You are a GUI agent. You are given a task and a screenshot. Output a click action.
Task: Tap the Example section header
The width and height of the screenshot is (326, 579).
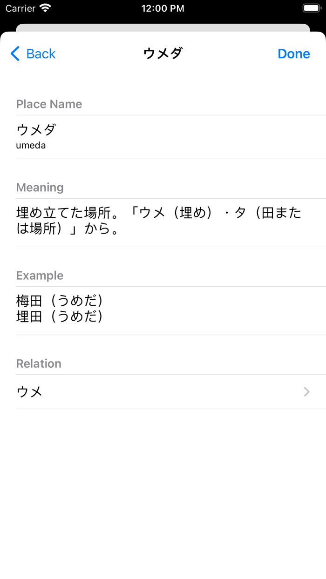click(x=40, y=275)
